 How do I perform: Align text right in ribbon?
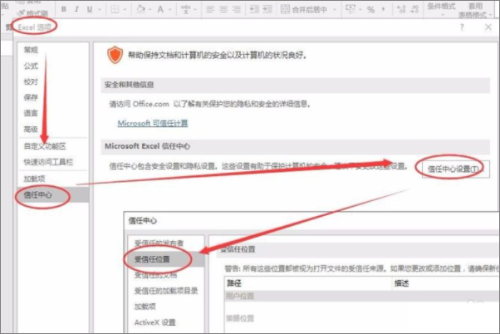coord(236,10)
